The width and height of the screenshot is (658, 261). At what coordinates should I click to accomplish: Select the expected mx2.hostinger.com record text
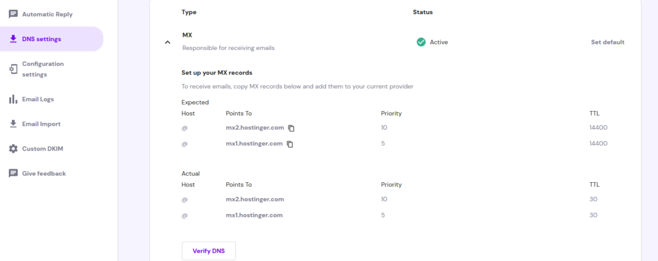coord(254,128)
